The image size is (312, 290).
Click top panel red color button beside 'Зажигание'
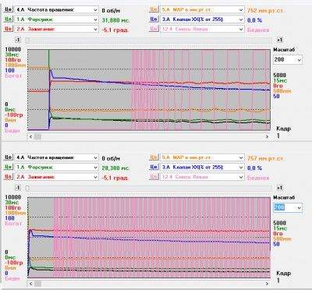pos(8,29)
